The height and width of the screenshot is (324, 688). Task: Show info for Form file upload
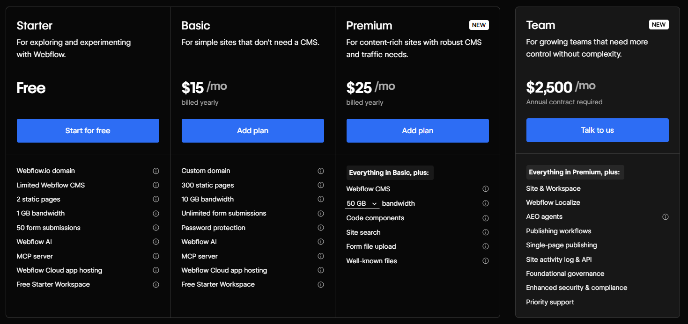coord(486,247)
